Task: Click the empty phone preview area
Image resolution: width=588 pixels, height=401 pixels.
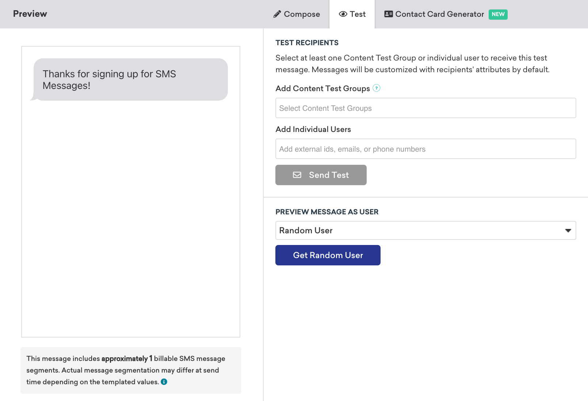Action: [x=131, y=219]
